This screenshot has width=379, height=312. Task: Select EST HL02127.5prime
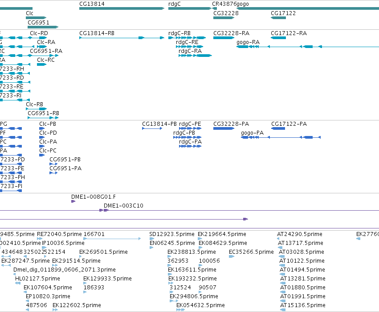(x=18, y=283)
